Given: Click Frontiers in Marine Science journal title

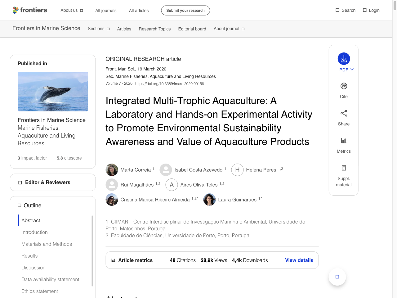Looking at the screenshot, I should pos(46,28).
